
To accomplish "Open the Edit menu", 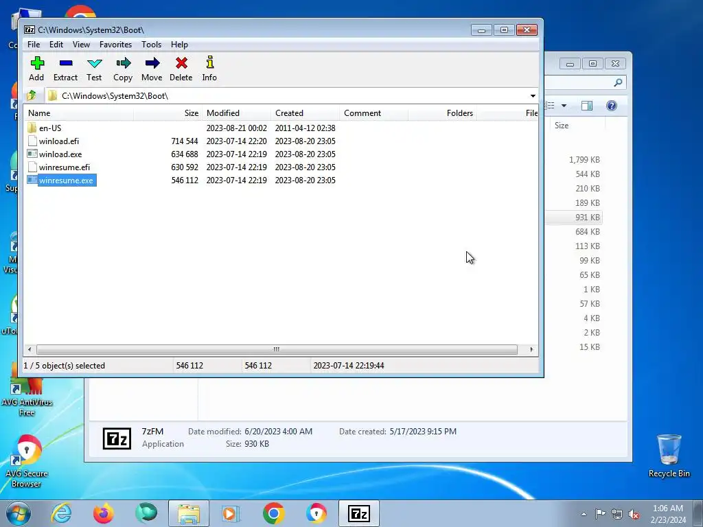I will (x=56, y=45).
